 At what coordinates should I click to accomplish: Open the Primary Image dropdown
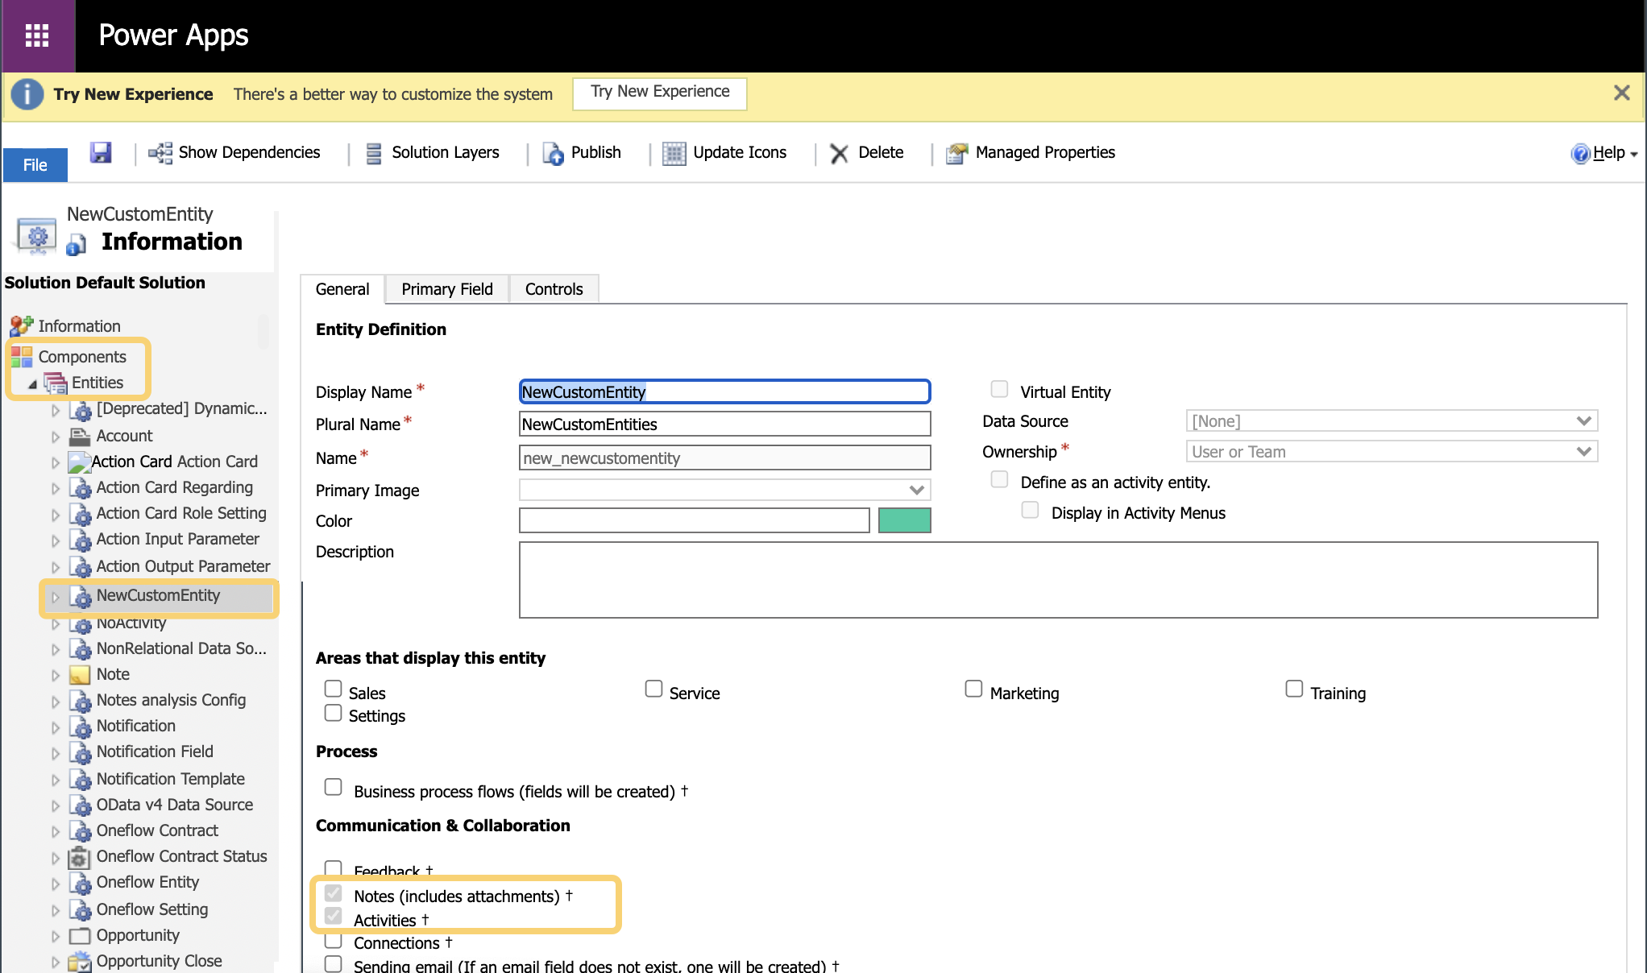coord(725,490)
